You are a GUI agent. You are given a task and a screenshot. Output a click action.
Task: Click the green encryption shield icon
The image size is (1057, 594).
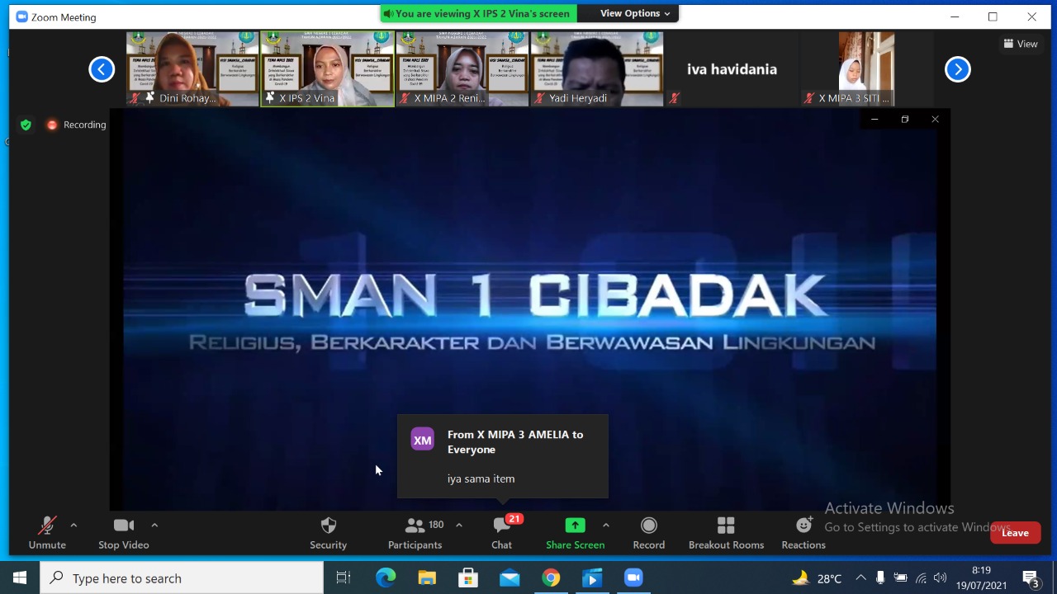[x=26, y=125]
